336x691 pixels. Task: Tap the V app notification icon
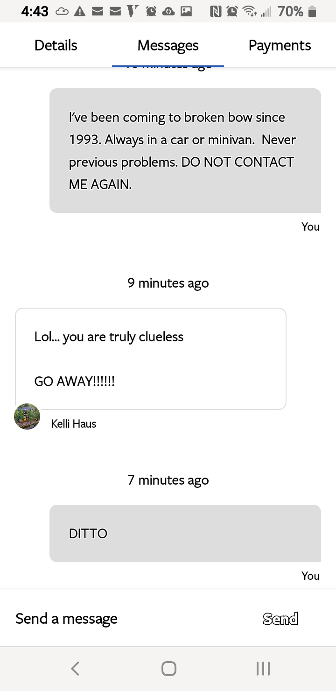[133, 12]
